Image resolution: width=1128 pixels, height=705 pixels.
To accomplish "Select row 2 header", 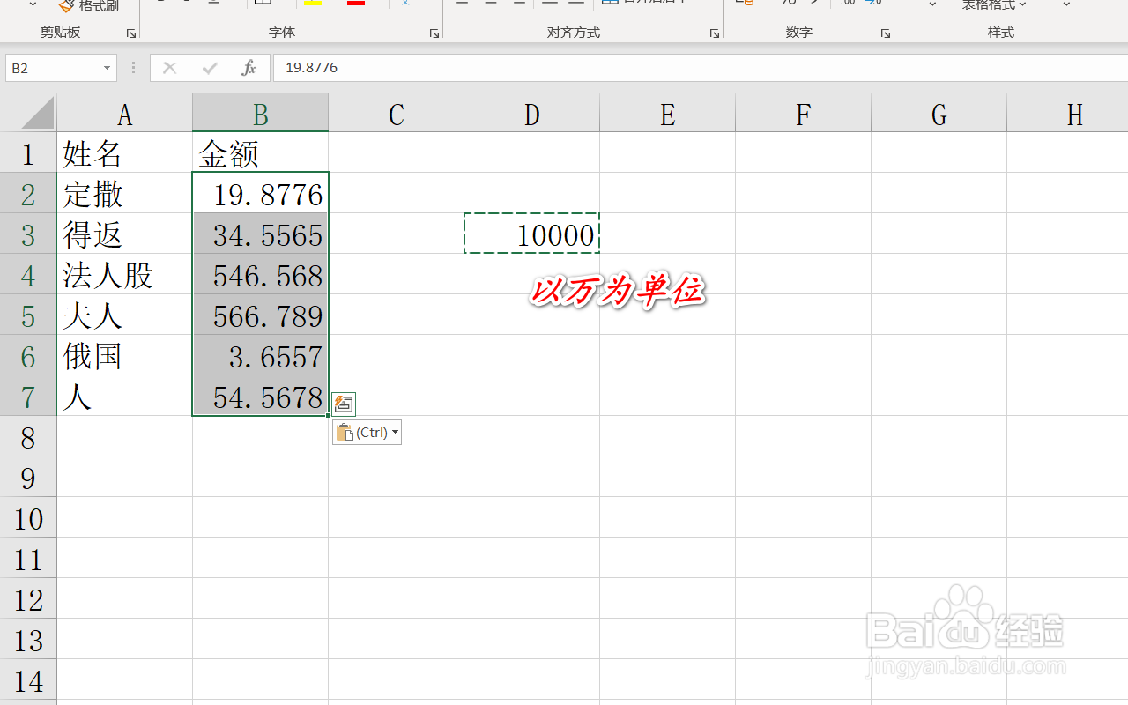I will coord(28,194).
